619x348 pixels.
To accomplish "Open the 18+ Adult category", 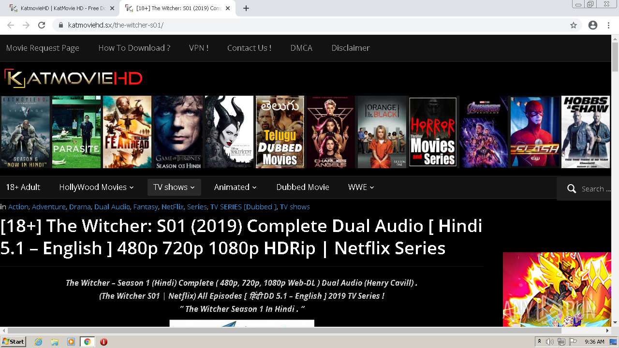I will (23, 187).
